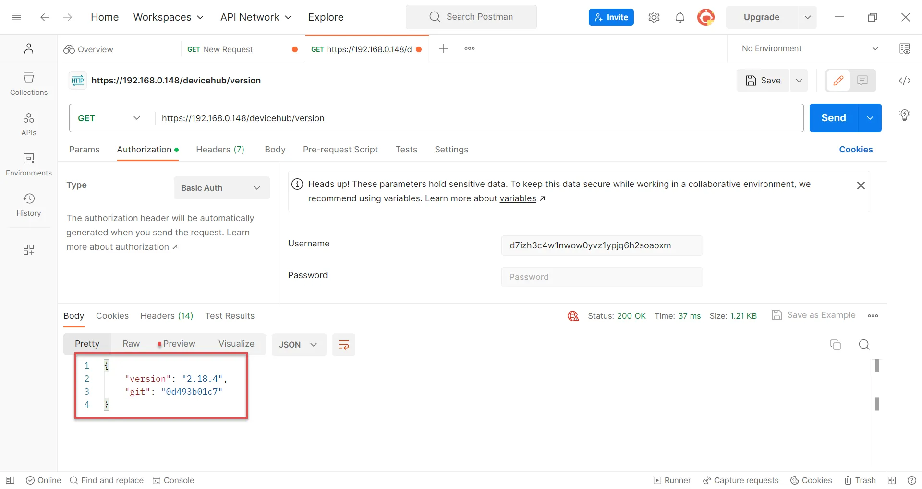This screenshot has height=489, width=922.
Task: Click the Upgrade button
Action: (x=762, y=17)
